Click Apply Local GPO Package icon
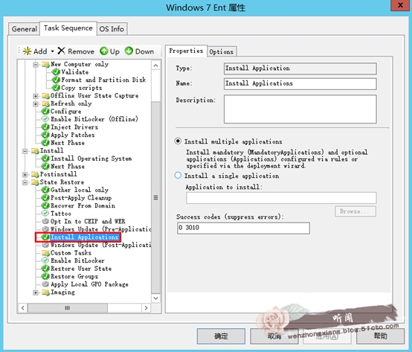 (x=45, y=284)
